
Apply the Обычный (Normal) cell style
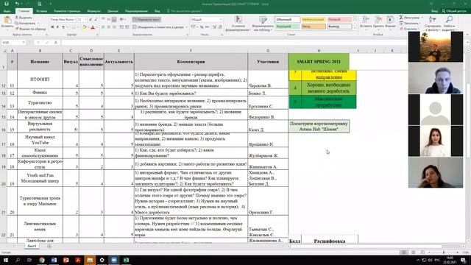coord(287,20)
